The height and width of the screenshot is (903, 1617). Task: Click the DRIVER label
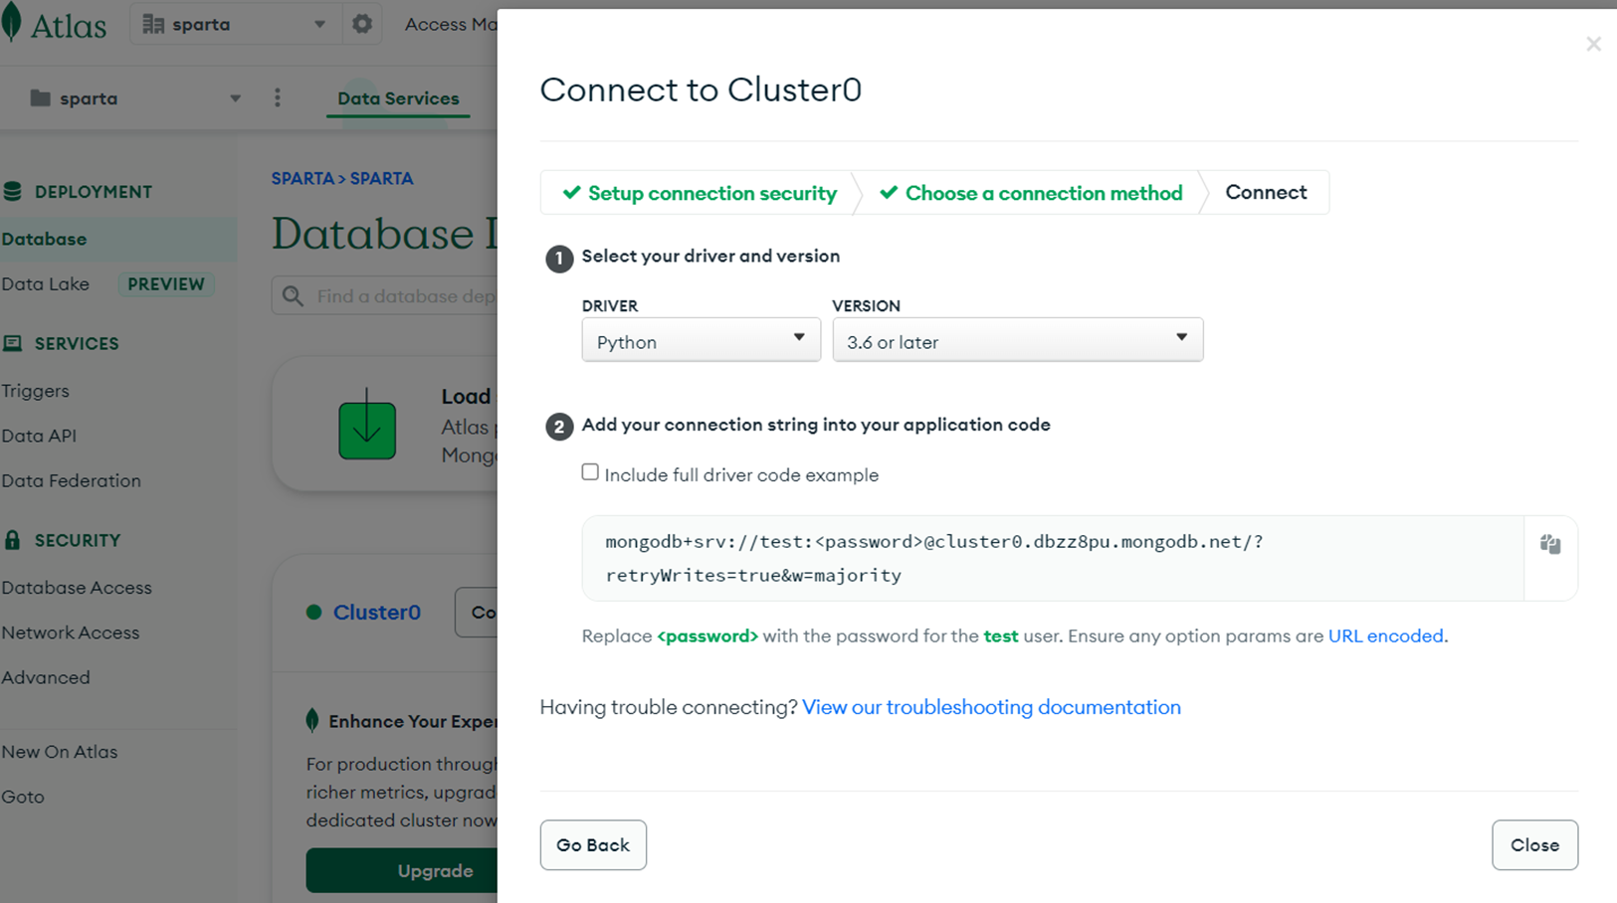(610, 306)
